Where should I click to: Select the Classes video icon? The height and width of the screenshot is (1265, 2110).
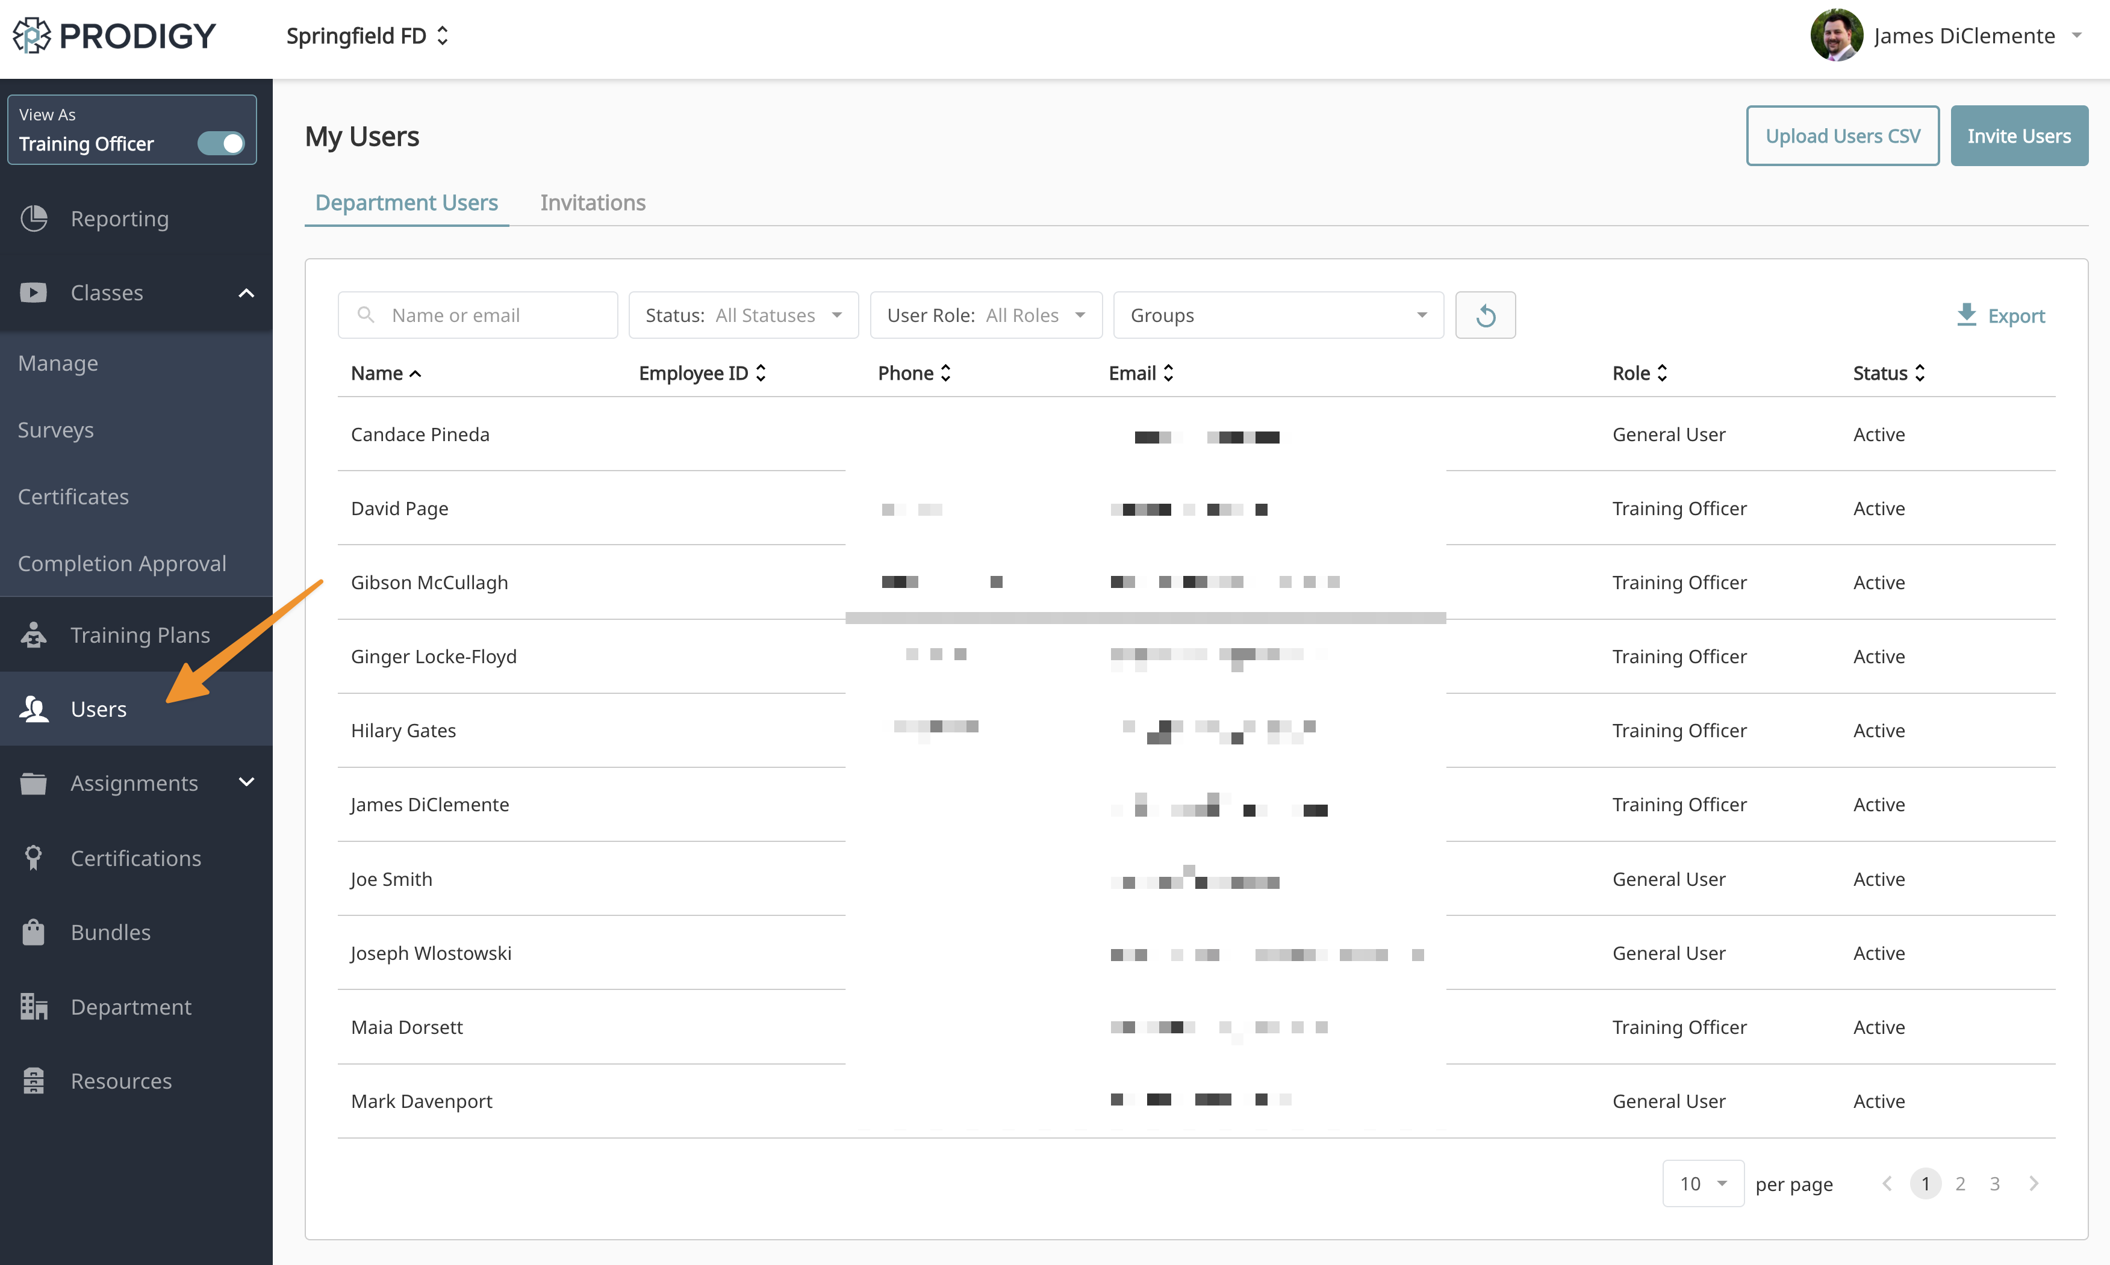(33, 292)
